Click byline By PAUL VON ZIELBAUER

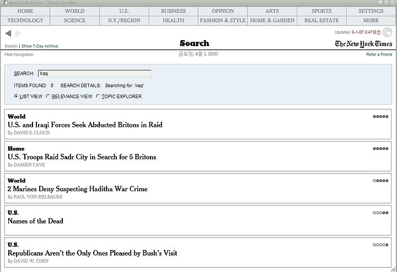(x=35, y=197)
